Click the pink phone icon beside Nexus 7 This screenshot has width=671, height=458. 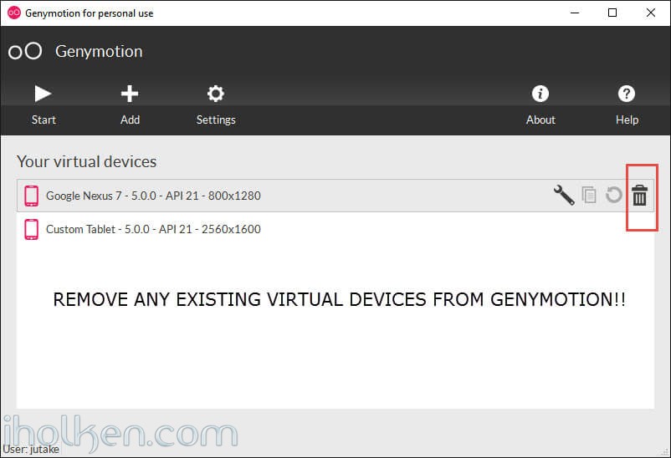click(31, 196)
